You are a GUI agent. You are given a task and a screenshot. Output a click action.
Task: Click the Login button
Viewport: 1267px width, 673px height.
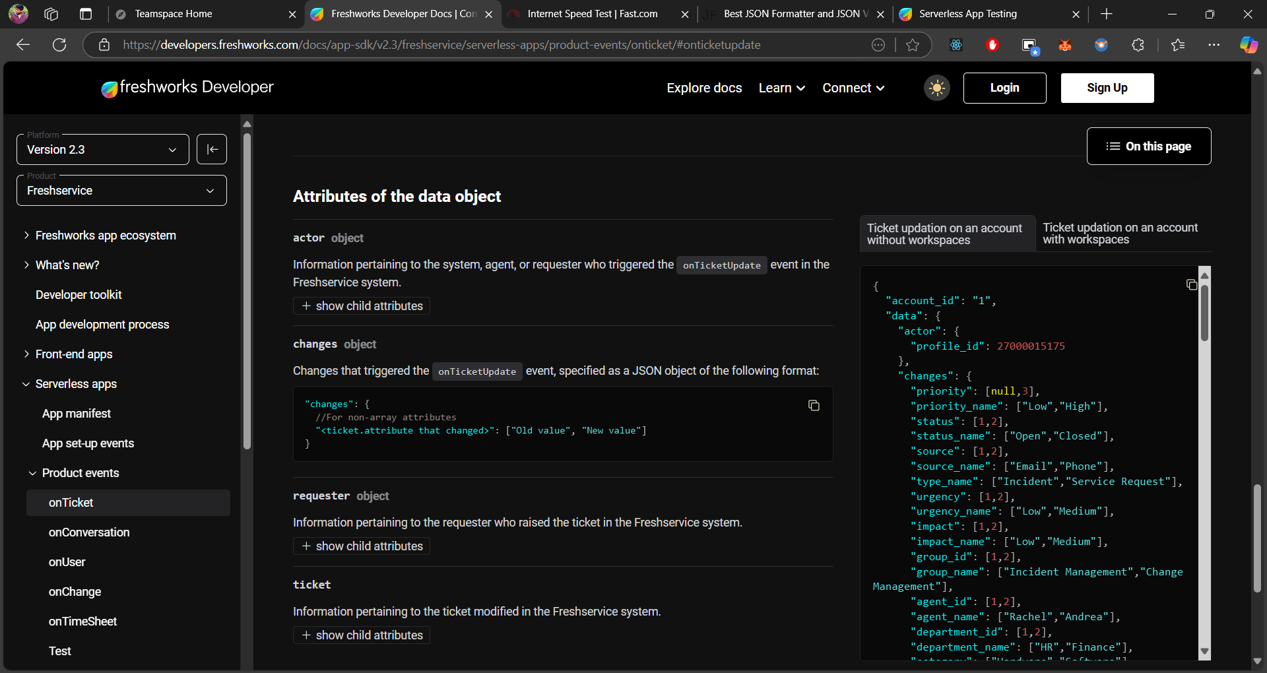pos(1004,88)
